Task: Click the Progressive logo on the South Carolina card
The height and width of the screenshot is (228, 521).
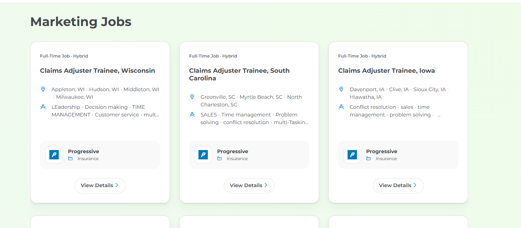Action: tap(203, 155)
